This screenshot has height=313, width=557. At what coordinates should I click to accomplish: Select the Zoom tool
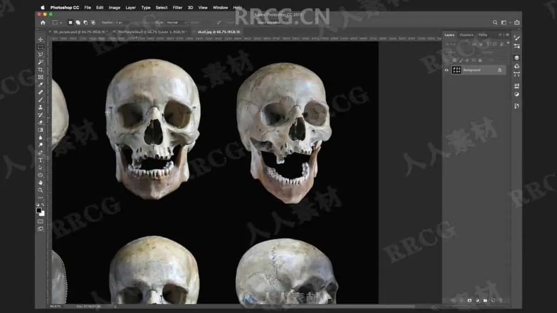[x=41, y=190]
